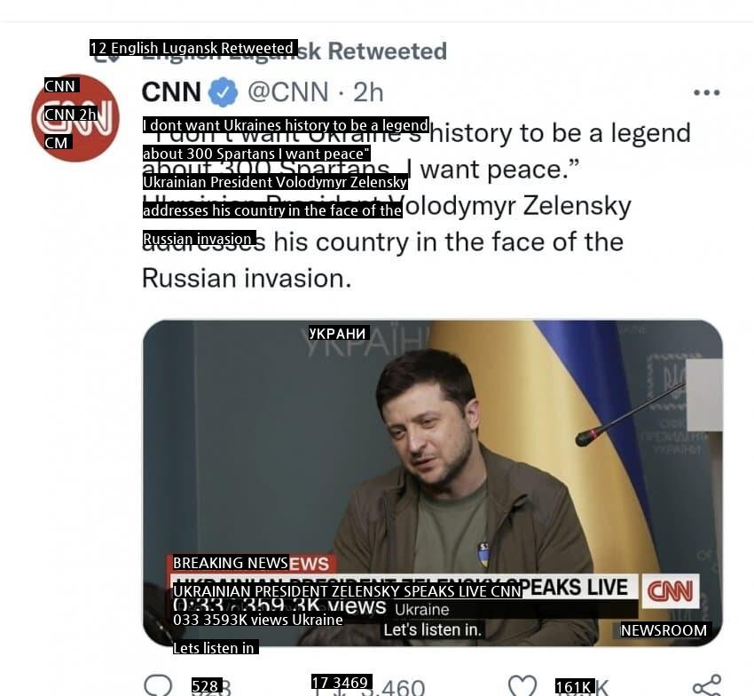
Task: Click the reply count number
Action: [211, 686]
